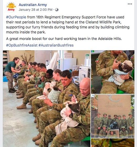Screen dimensions: 137x147
Task: Click the #OpBushfireAssist hashtag
Action: pyautogui.click(x=22, y=45)
